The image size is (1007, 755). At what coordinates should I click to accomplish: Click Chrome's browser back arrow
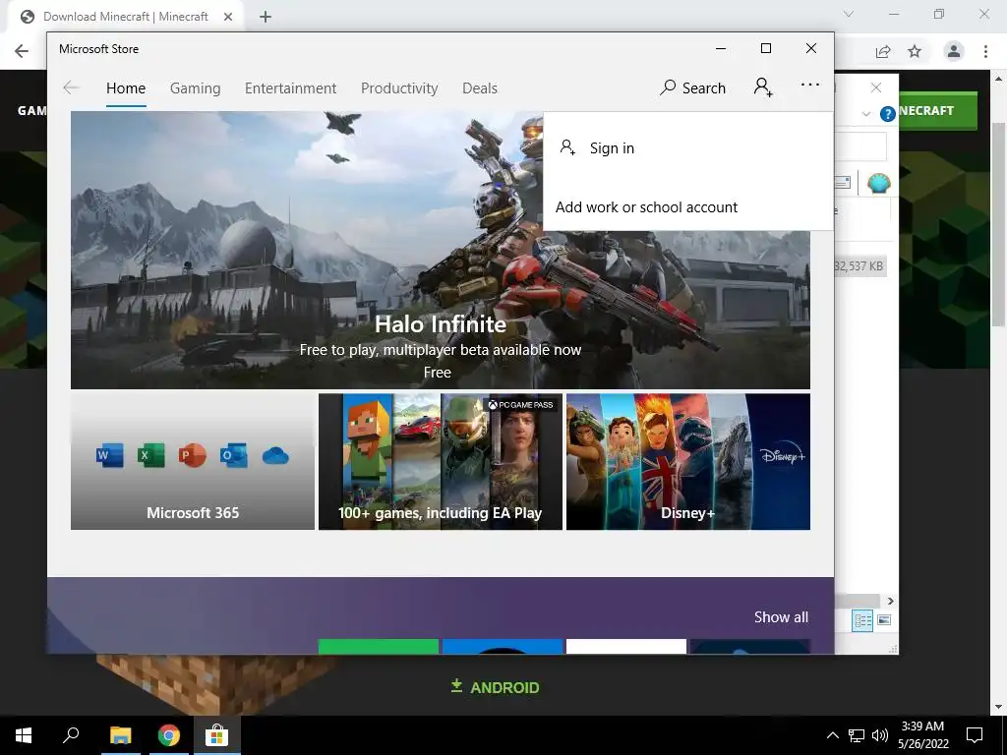(x=22, y=51)
